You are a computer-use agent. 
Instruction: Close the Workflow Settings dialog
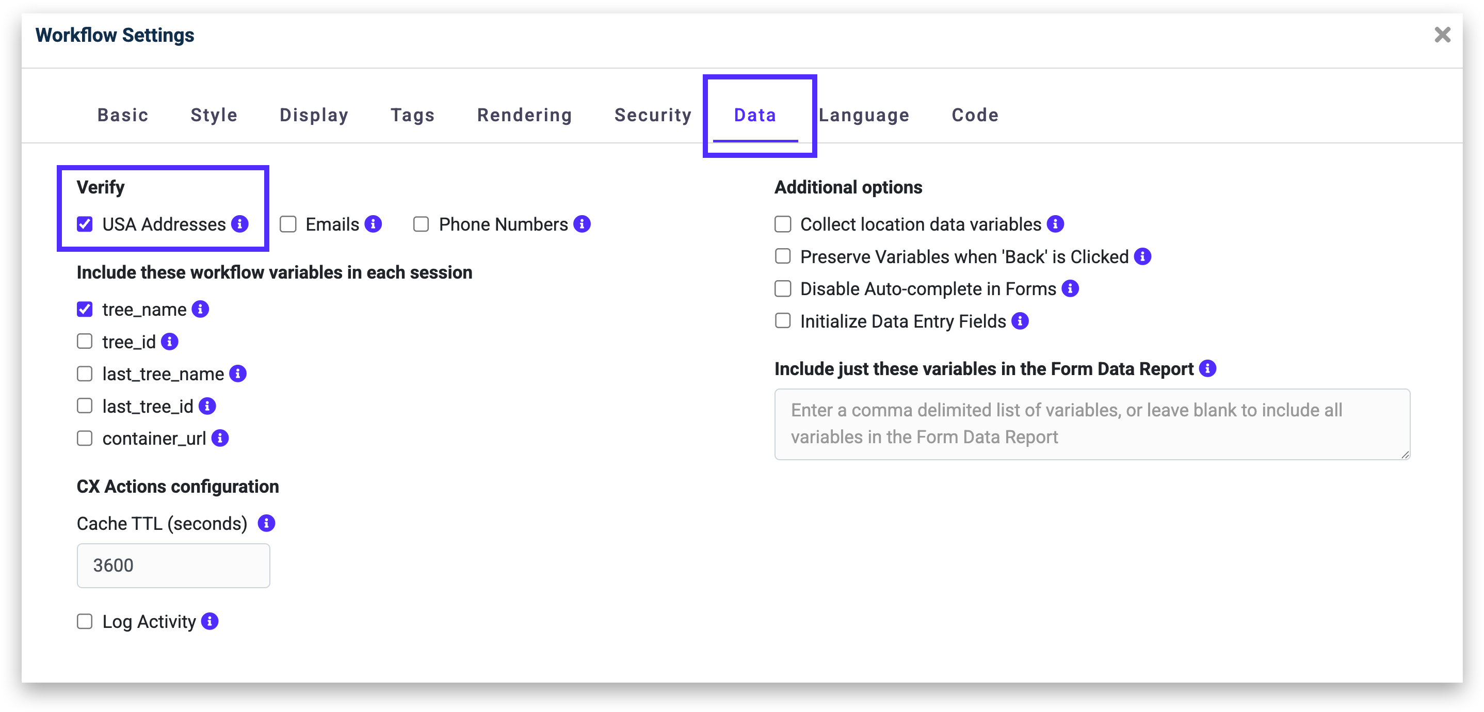1442,35
